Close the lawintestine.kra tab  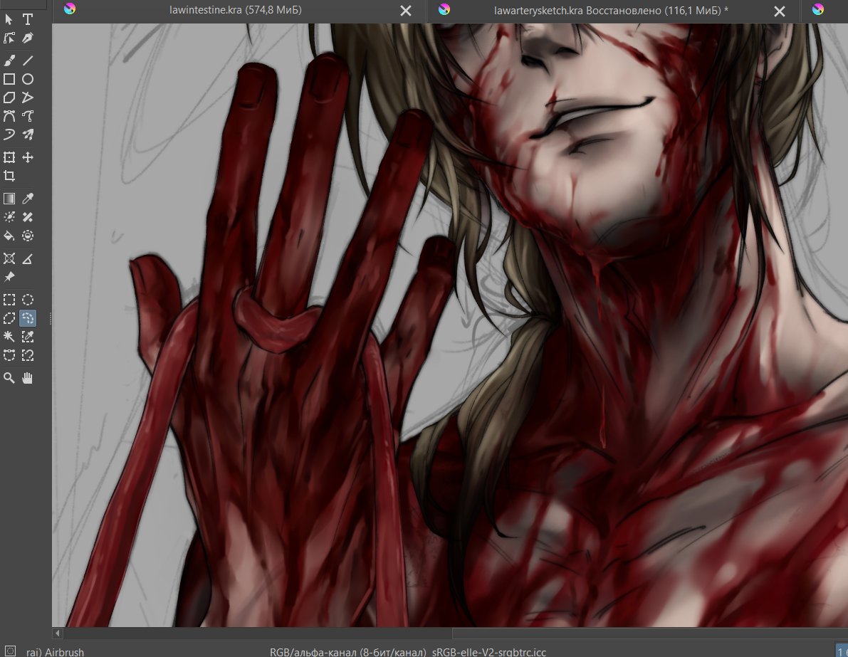(x=406, y=11)
